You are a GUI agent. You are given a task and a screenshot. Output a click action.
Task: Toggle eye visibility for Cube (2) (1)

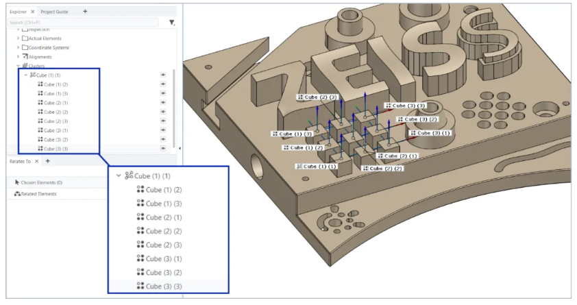pyautogui.click(x=163, y=103)
